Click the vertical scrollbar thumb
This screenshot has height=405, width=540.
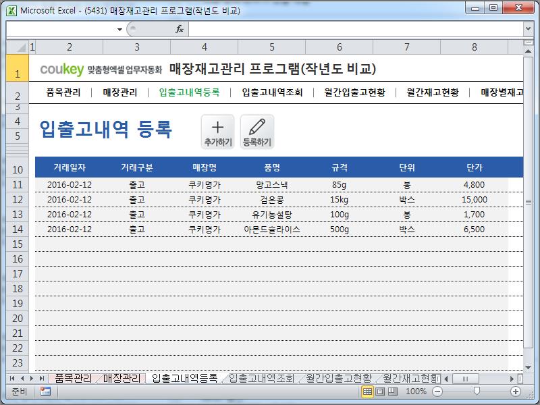pos(528,202)
